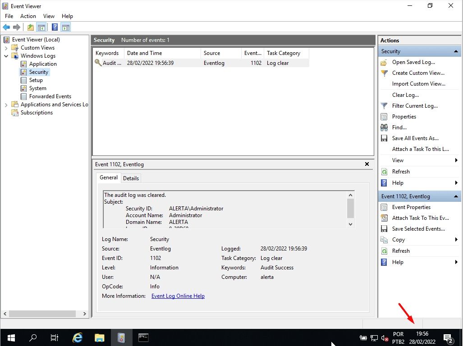Toggle the Show/Hide Console Tree toolbar icon
Image resolution: width=463 pixels, height=346 pixels.
41,27
